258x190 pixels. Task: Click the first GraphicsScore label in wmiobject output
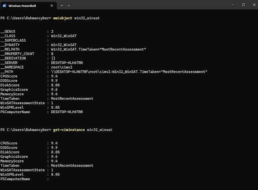point(14,90)
